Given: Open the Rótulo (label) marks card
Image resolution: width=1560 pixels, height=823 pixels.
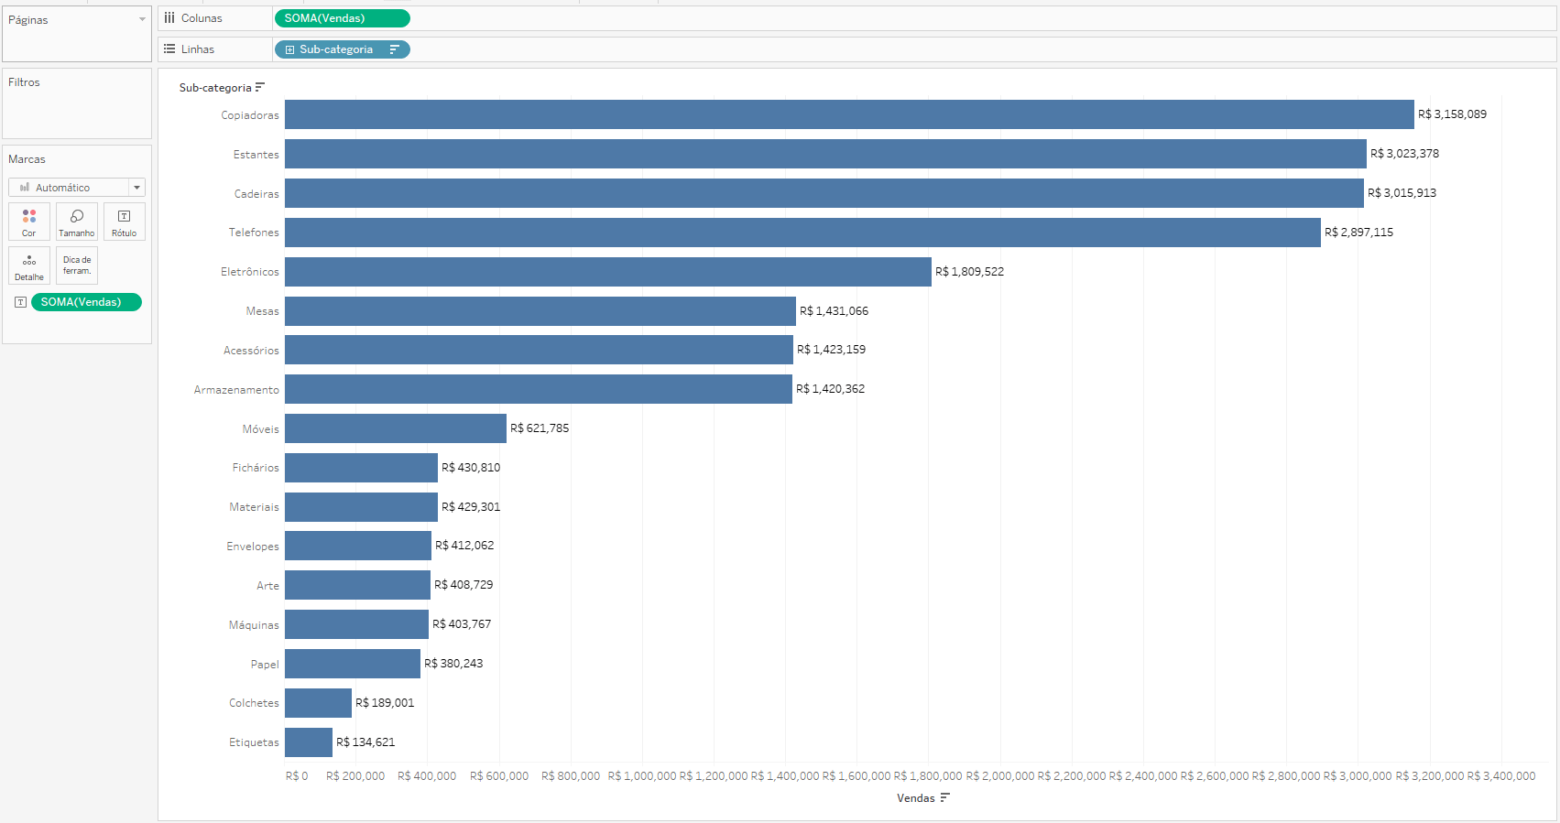Looking at the screenshot, I should click(125, 222).
